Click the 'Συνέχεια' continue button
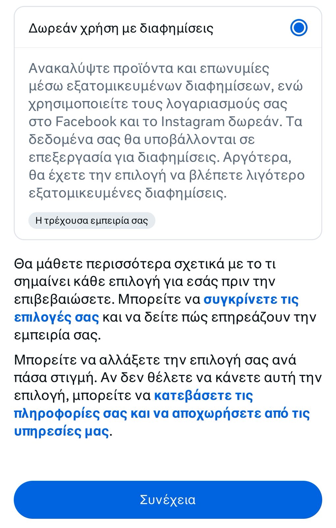Image resolution: width=336 pixels, height=528 pixels. [x=168, y=500]
